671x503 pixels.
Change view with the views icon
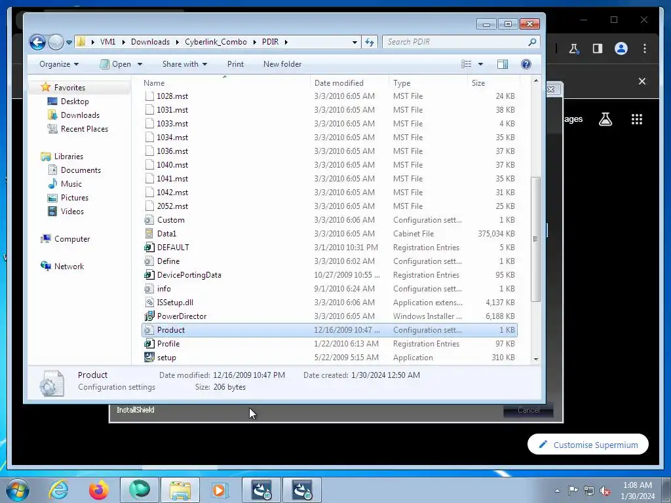coord(467,64)
